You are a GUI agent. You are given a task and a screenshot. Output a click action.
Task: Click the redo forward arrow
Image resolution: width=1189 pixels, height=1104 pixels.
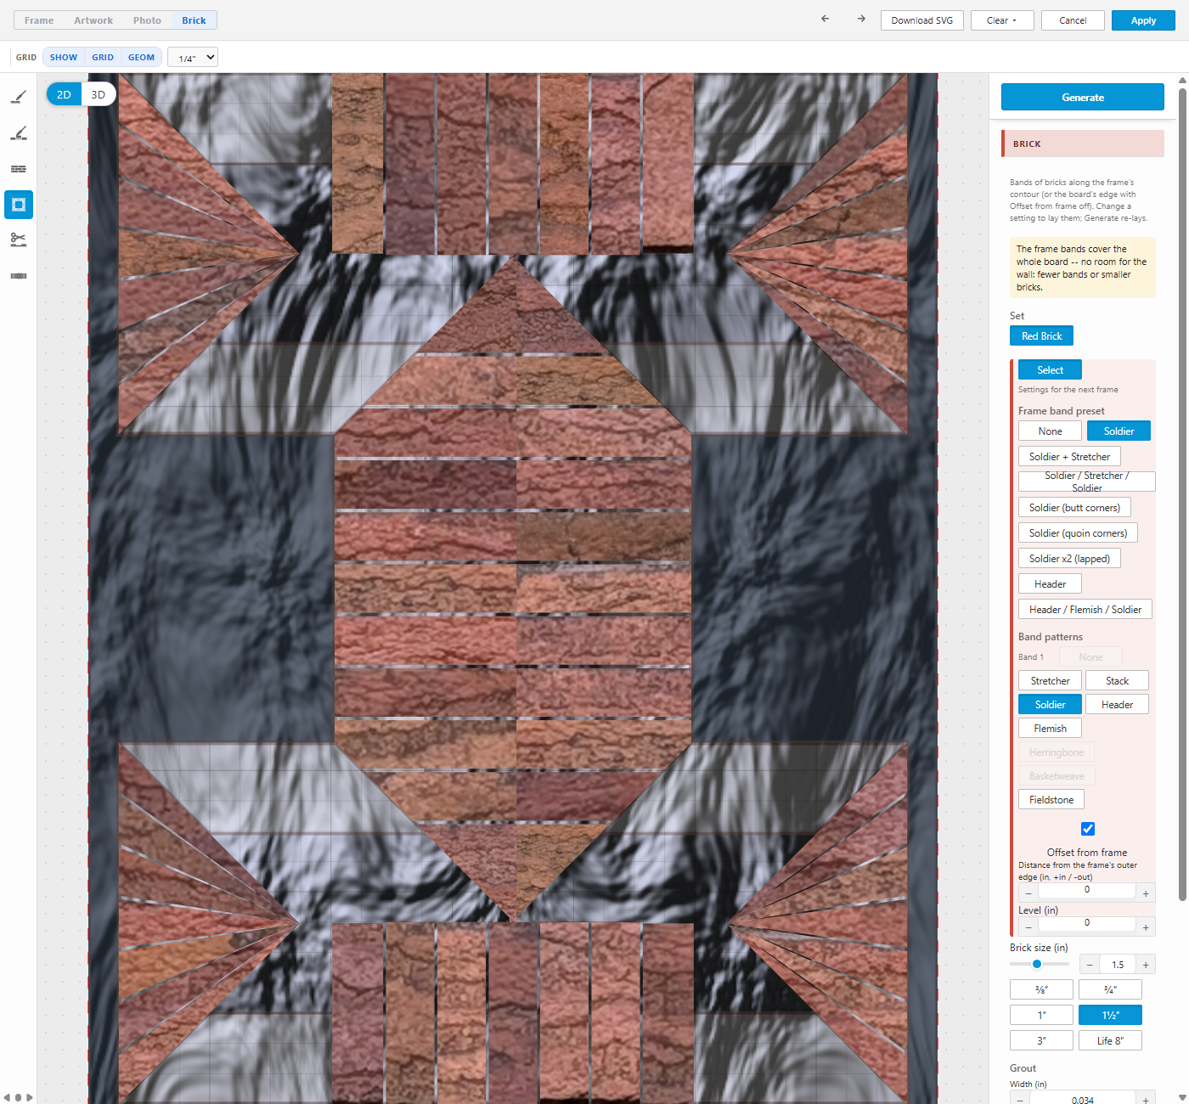(861, 20)
